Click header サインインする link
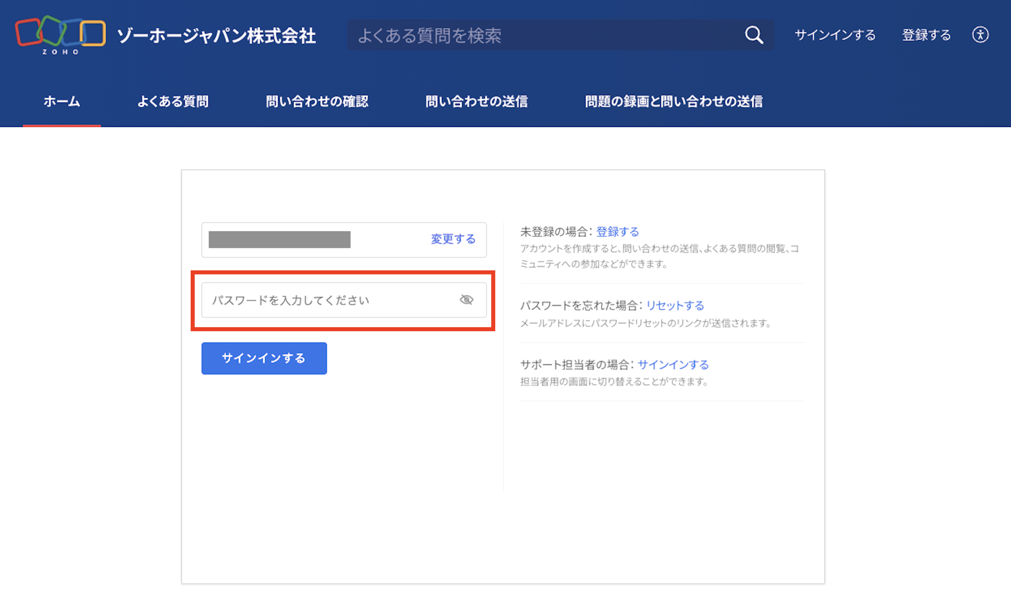 pos(834,35)
